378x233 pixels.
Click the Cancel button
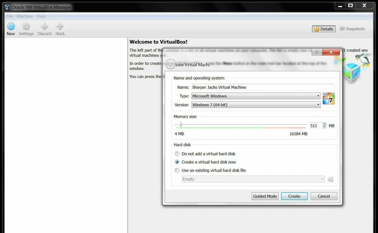click(324, 196)
